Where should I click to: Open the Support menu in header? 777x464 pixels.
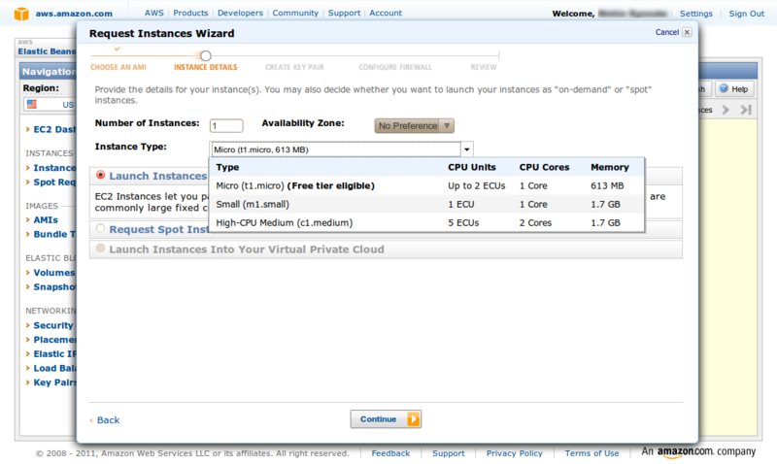[x=345, y=13]
